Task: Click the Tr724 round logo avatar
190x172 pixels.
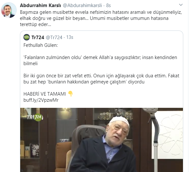Action: point(27,37)
